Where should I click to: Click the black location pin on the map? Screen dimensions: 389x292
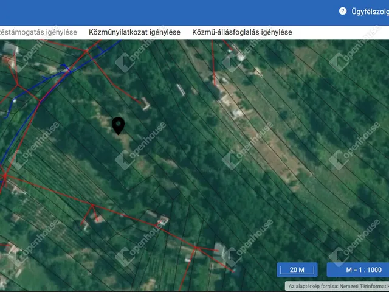click(118, 126)
